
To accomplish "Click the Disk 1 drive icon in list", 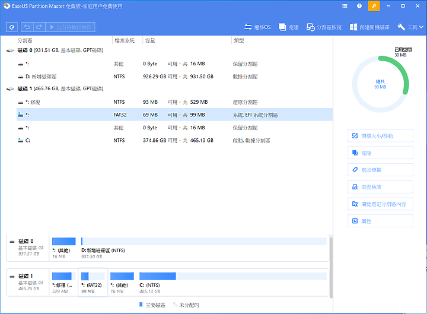I will (x=10, y=89).
